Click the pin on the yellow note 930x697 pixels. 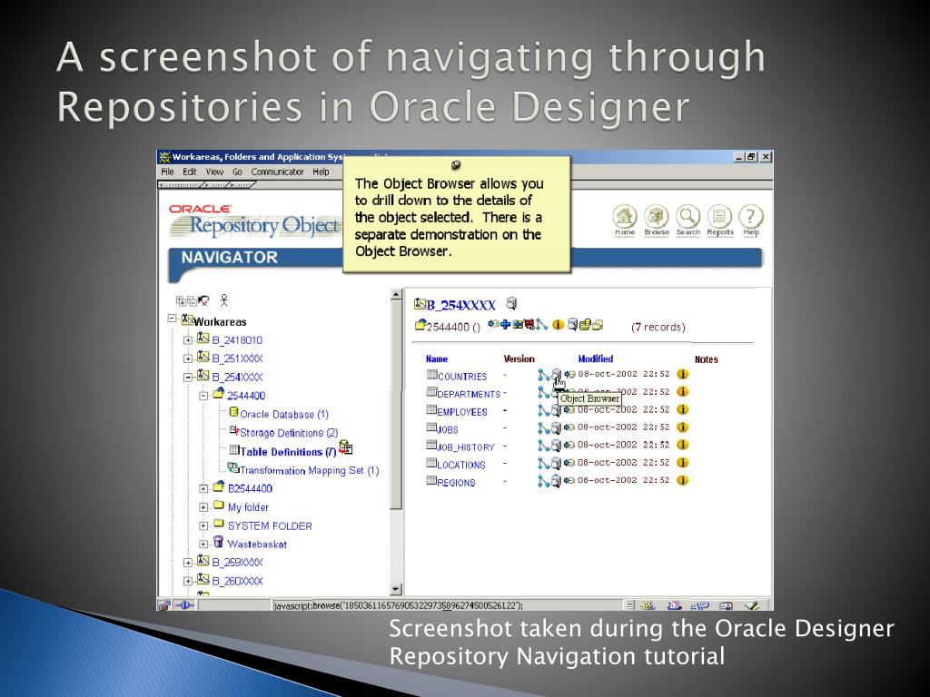(456, 165)
